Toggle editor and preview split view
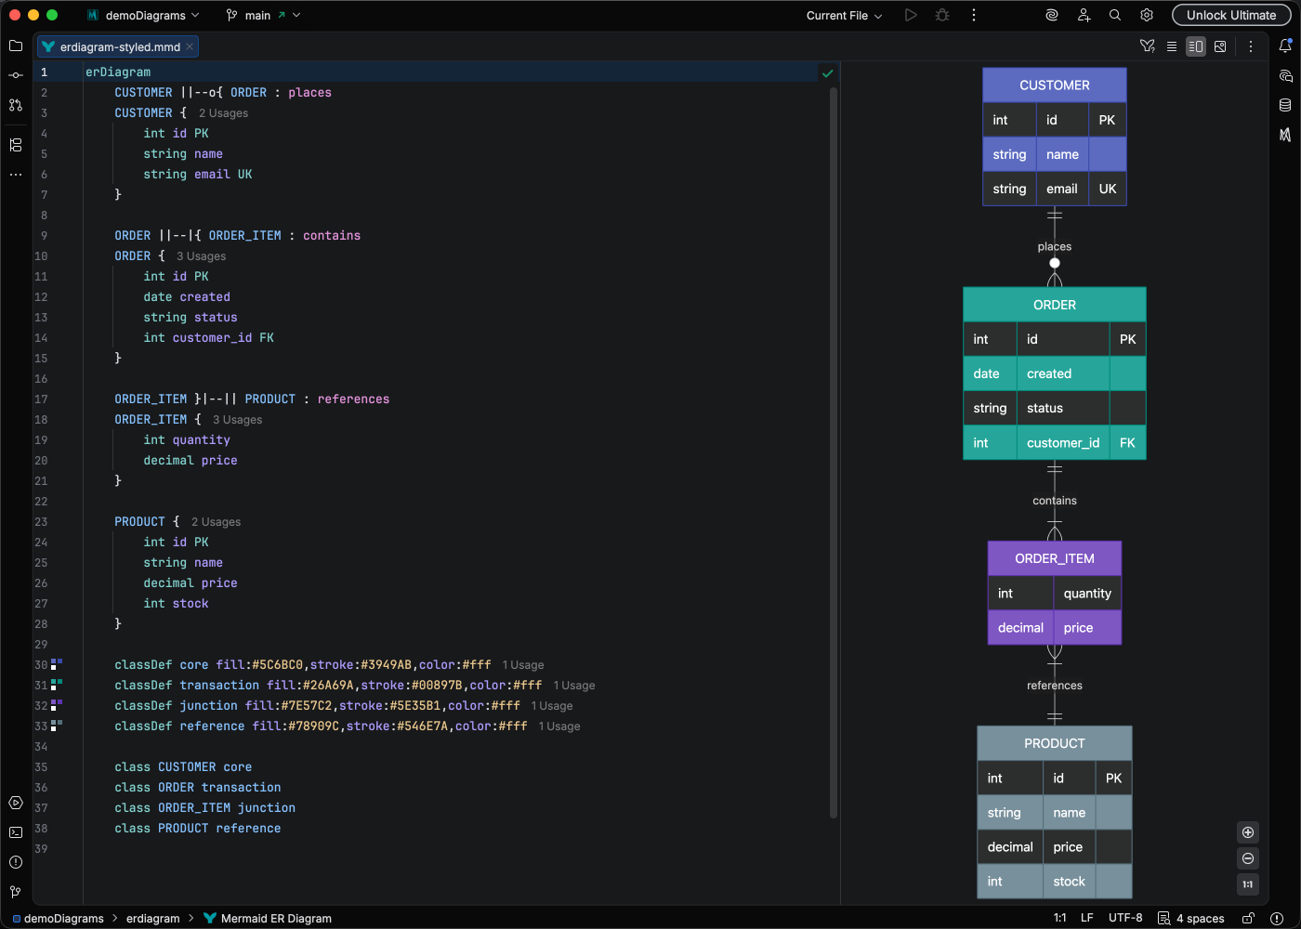The image size is (1301, 929). [x=1196, y=46]
